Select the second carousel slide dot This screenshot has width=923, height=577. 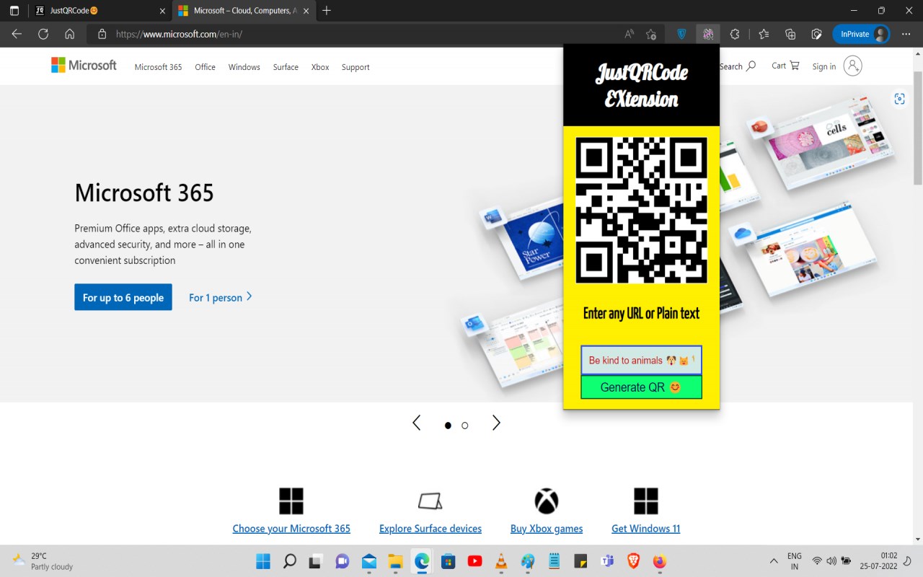click(x=465, y=426)
